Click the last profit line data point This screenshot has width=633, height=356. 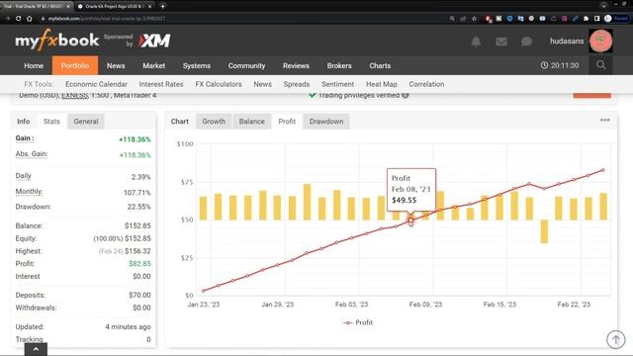click(603, 170)
